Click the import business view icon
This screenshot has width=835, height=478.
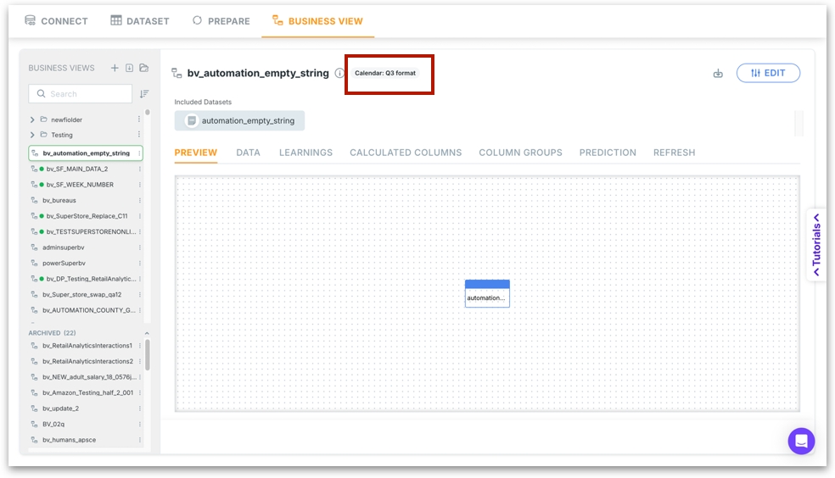coord(129,68)
